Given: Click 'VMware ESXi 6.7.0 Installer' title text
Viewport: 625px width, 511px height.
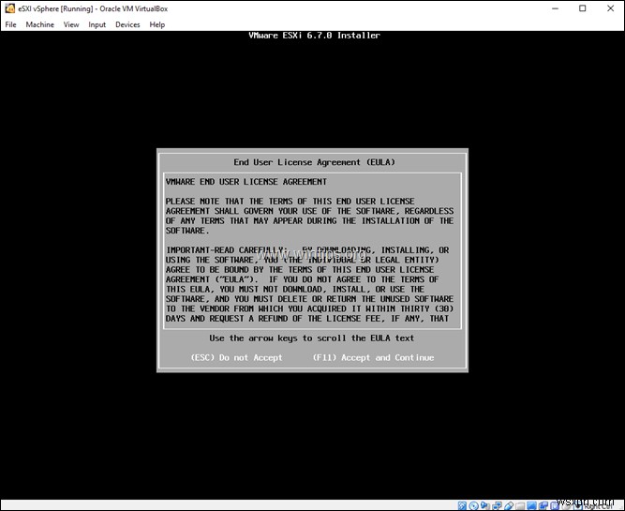Looking at the screenshot, I should (314, 35).
